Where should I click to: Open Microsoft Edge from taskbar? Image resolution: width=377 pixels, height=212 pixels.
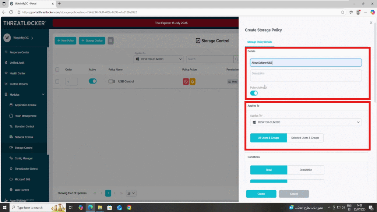tap(91, 208)
